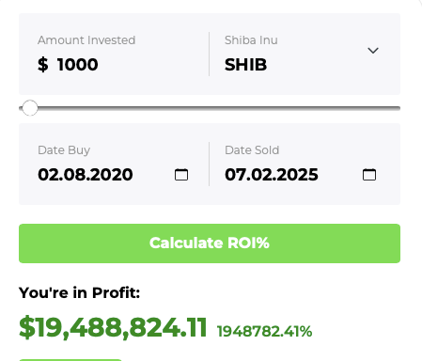Click the "Date Sold" label
422x361 pixels.
252,150
